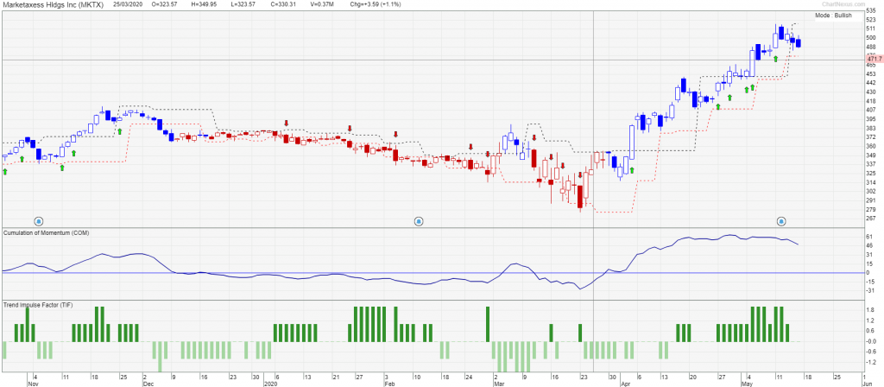Click the circular event marker in mid May
This screenshot has height=387, width=884.
[x=782, y=221]
